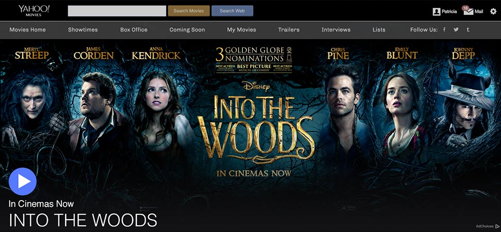501x232 pixels.
Task: Click the Patricia profile avatar icon
Action: (436, 11)
